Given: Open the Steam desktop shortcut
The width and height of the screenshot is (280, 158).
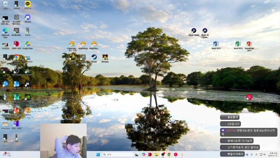Looking at the screenshot, I should pyautogui.click(x=94, y=58).
